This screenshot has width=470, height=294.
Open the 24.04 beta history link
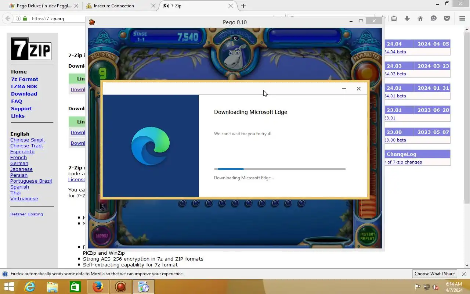click(x=395, y=52)
